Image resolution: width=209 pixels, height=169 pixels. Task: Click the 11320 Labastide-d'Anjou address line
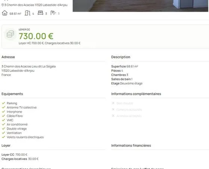pyautogui.click(x=18, y=71)
